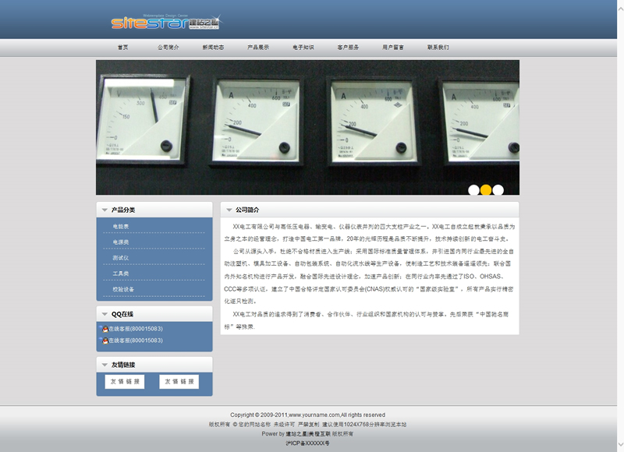Toggle the 公司简介 content panel arrow

click(x=229, y=210)
